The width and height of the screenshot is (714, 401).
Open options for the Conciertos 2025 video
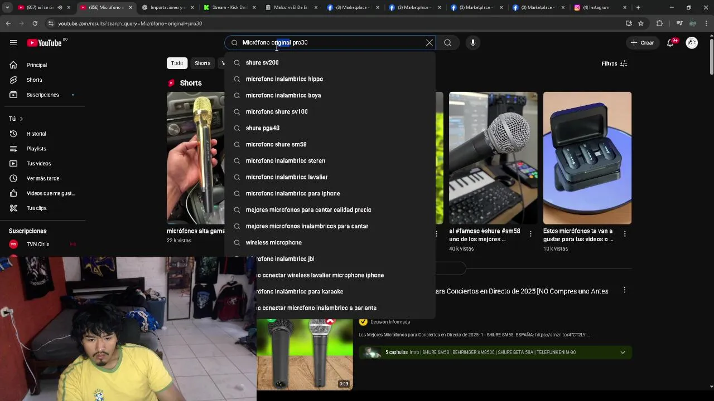point(624,290)
